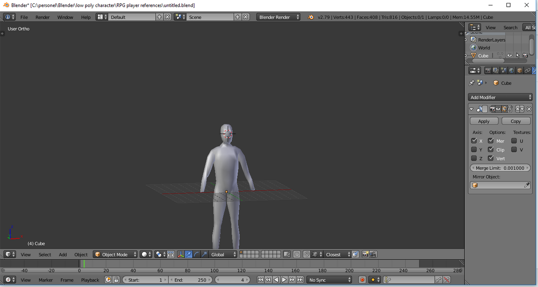Viewport: 538px width, 287px height.
Task: Click the Merge Limit value slider
Action: click(x=500, y=168)
